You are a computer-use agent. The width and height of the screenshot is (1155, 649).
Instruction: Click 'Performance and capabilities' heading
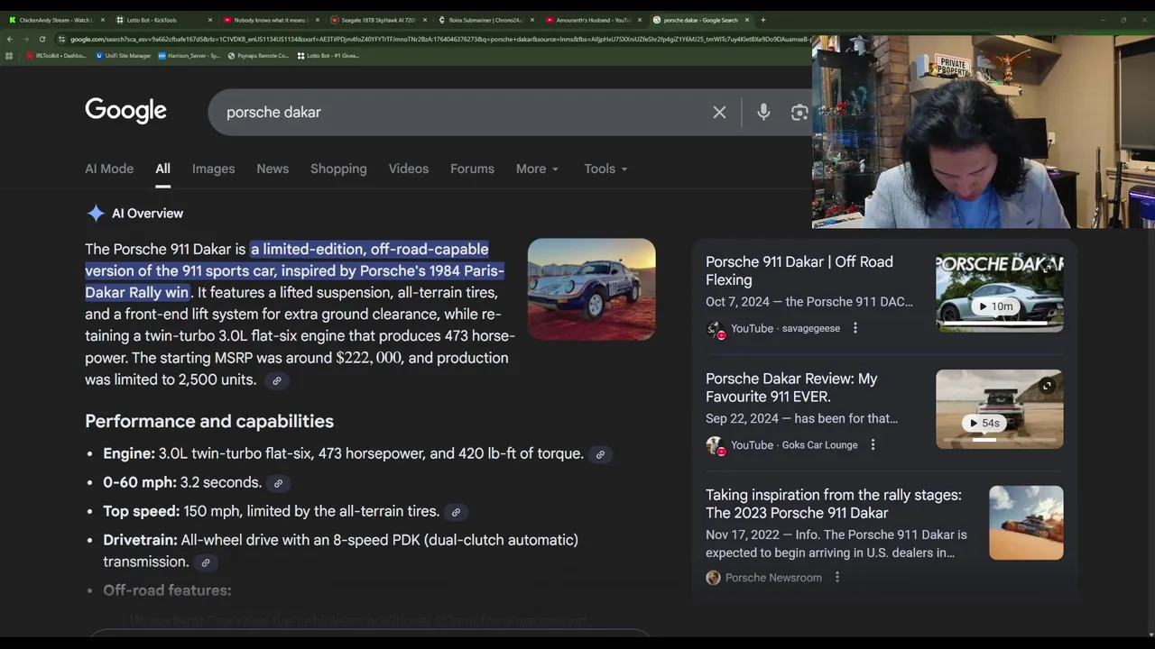click(209, 422)
